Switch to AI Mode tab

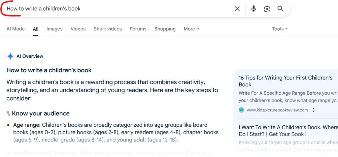(x=16, y=29)
